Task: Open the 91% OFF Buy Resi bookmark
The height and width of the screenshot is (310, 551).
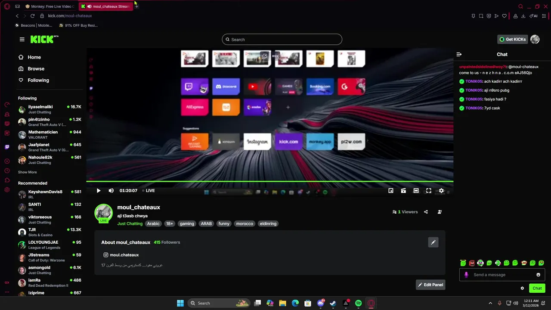Action: click(x=78, y=25)
